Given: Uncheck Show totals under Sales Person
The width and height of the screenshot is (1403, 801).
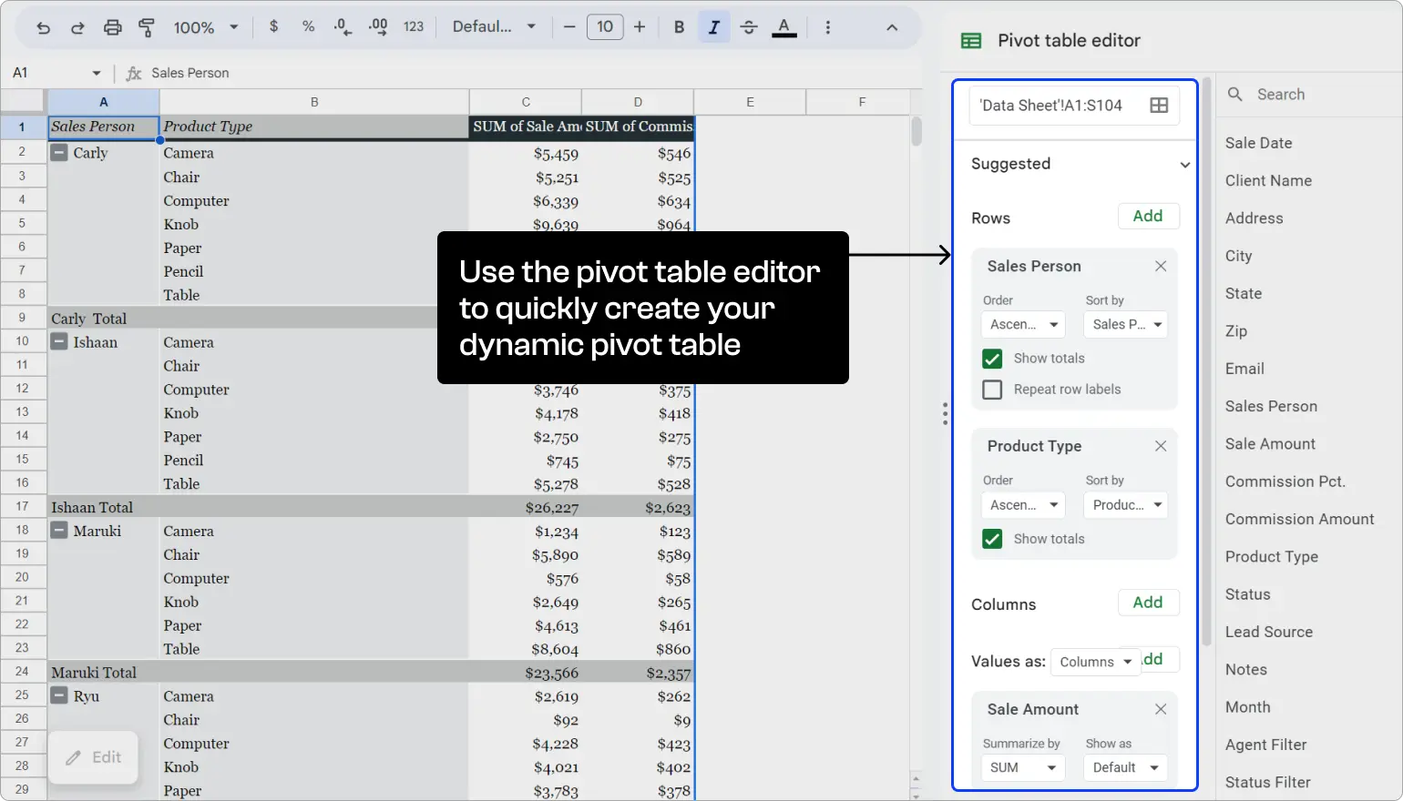Looking at the screenshot, I should (x=992, y=359).
